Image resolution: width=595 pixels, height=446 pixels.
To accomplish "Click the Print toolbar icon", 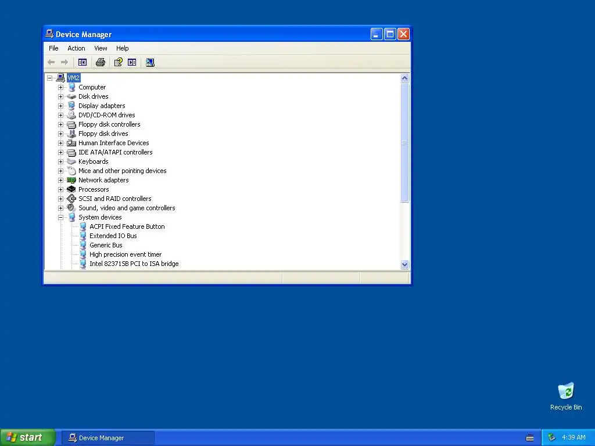I will (101, 62).
